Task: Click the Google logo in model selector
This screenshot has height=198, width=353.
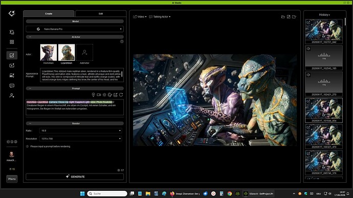Action: 38,29
